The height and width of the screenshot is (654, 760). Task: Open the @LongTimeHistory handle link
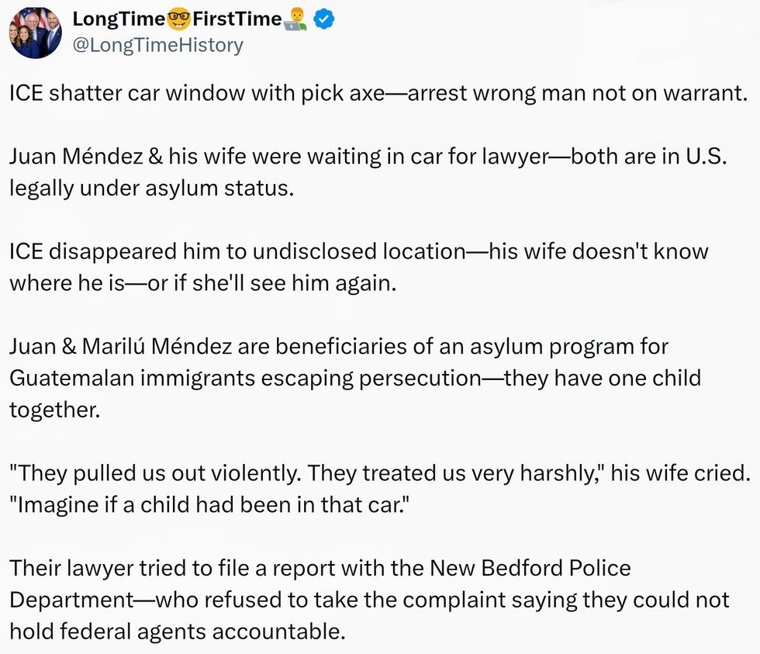pyautogui.click(x=157, y=46)
